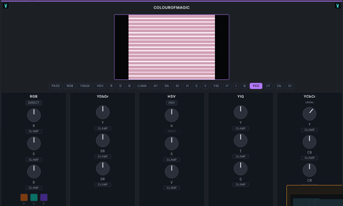Toggle CLAMP under the YIQ Q knob
343x206 pixels.
240,185
